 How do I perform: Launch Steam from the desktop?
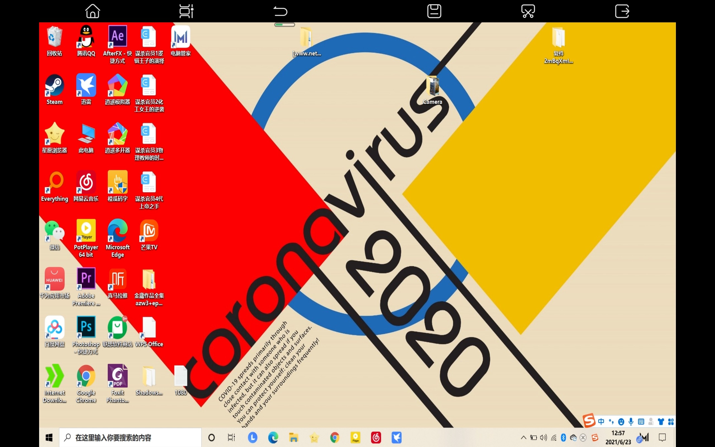coord(54,85)
